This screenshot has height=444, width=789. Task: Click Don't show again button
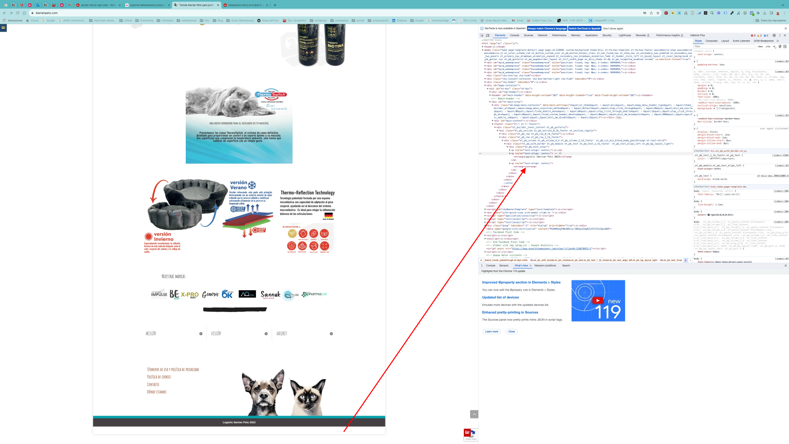point(613,28)
